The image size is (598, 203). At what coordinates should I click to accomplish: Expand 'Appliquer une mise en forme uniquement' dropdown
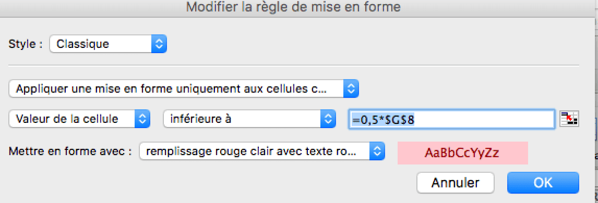[184, 88]
